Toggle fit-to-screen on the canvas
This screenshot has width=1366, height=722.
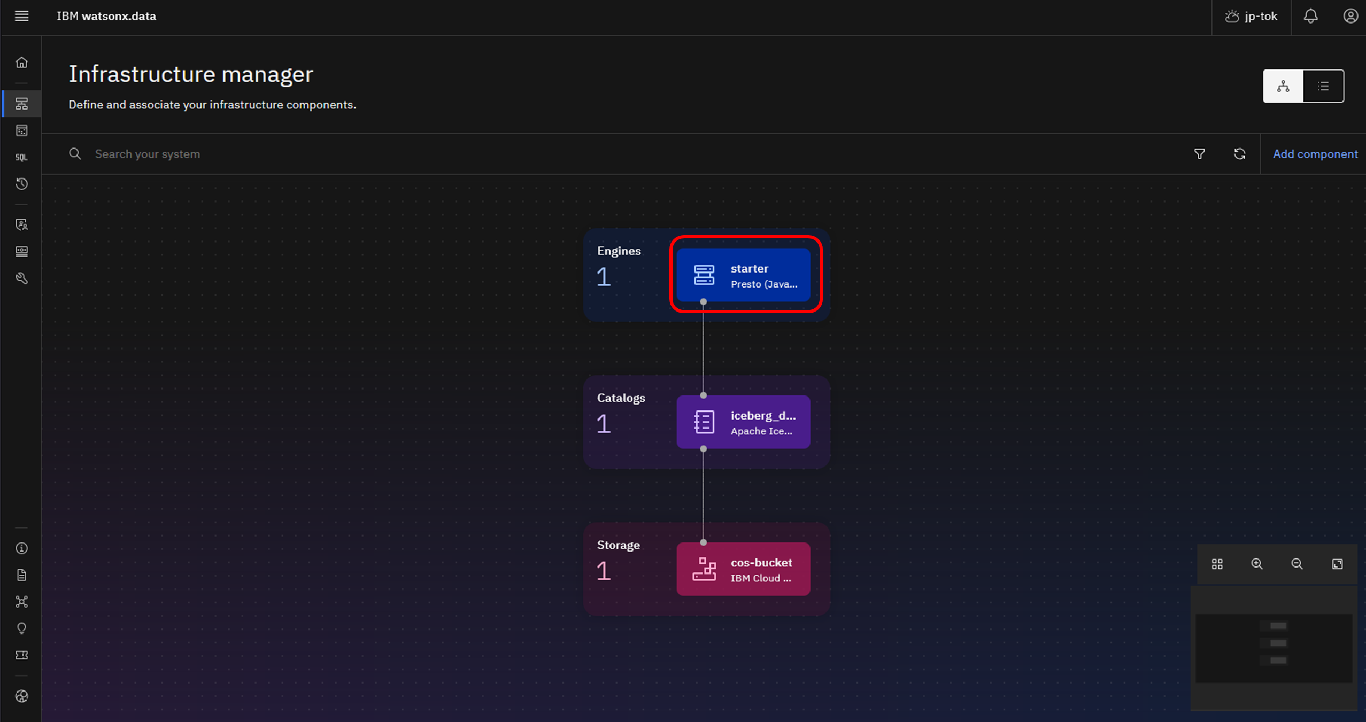pos(1337,564)
